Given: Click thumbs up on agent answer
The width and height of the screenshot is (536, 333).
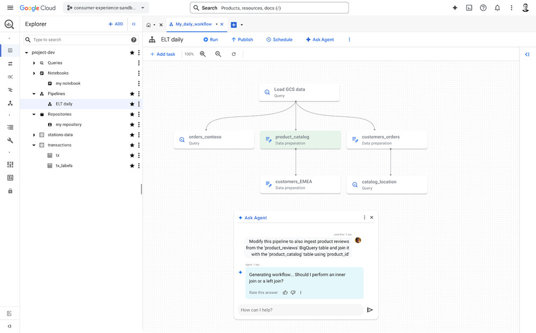Looking at the screenshot, I should pos(285,293).
